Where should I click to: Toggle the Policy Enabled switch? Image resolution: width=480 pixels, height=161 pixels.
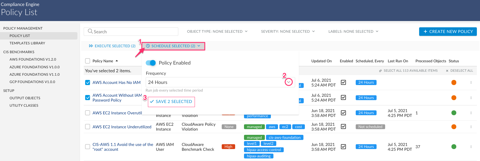(x=151, y=63)
